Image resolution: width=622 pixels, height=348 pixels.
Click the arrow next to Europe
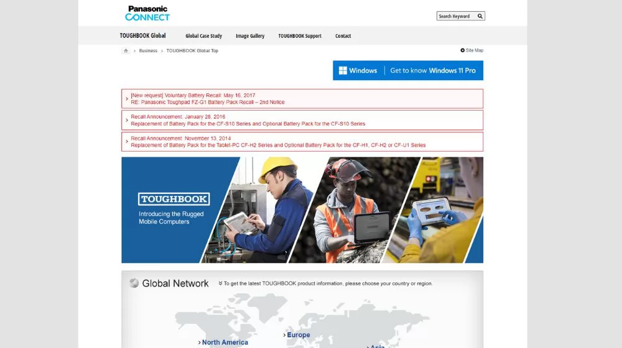pyautogui.click(x=284, y=335)
